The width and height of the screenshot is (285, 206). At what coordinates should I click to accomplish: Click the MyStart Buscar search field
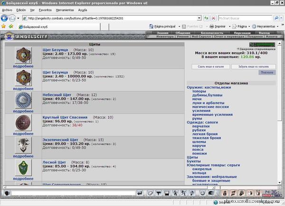pyautogui.click(x=245, y=18)
